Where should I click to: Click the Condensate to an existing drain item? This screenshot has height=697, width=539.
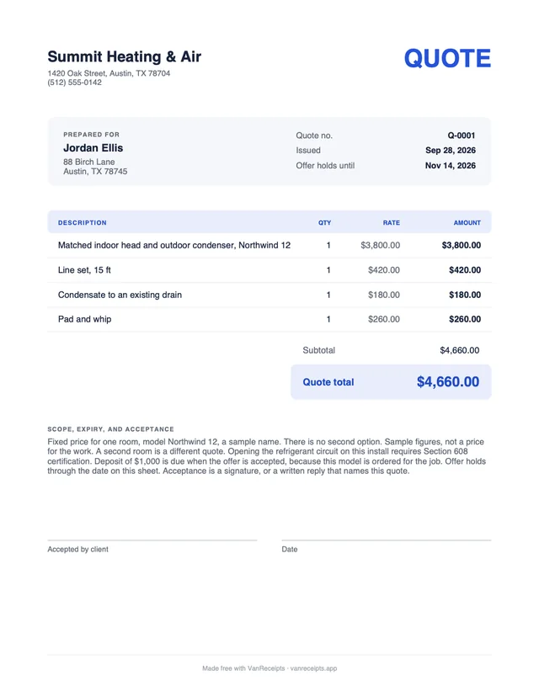pyautogui.click(x=120, y=295)
